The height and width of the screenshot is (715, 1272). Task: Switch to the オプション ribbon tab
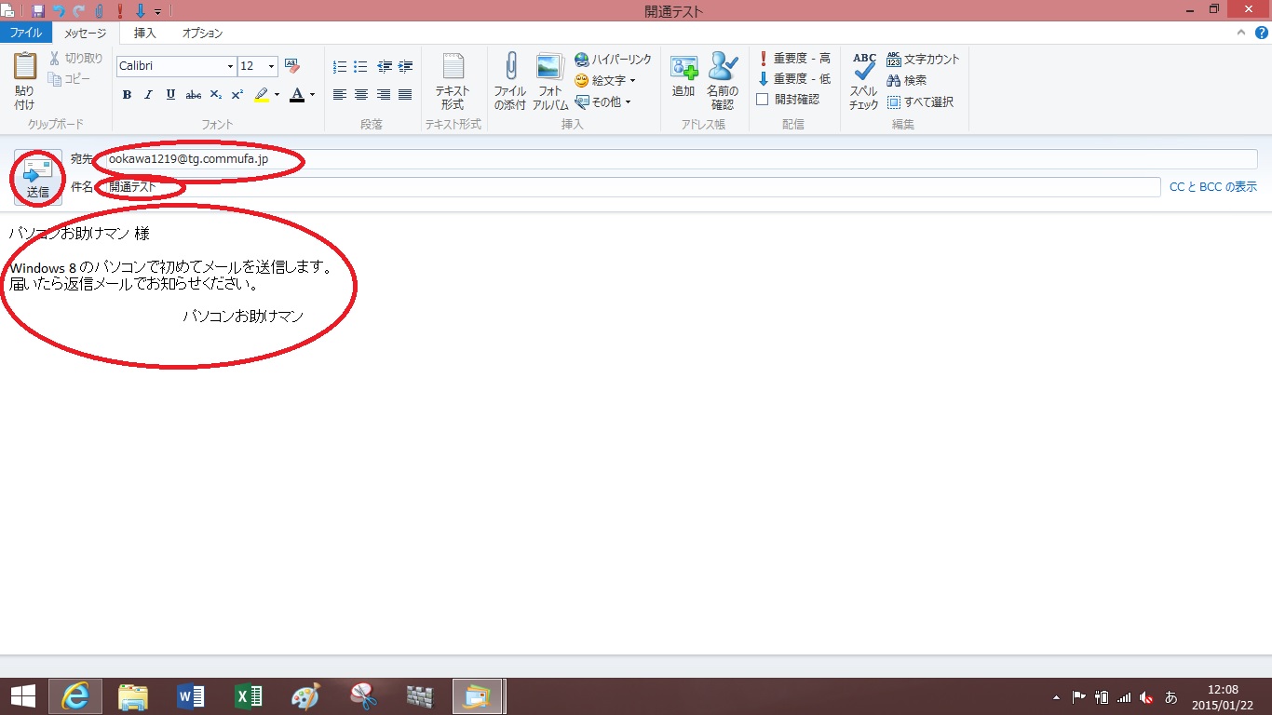tap(202, 33)
